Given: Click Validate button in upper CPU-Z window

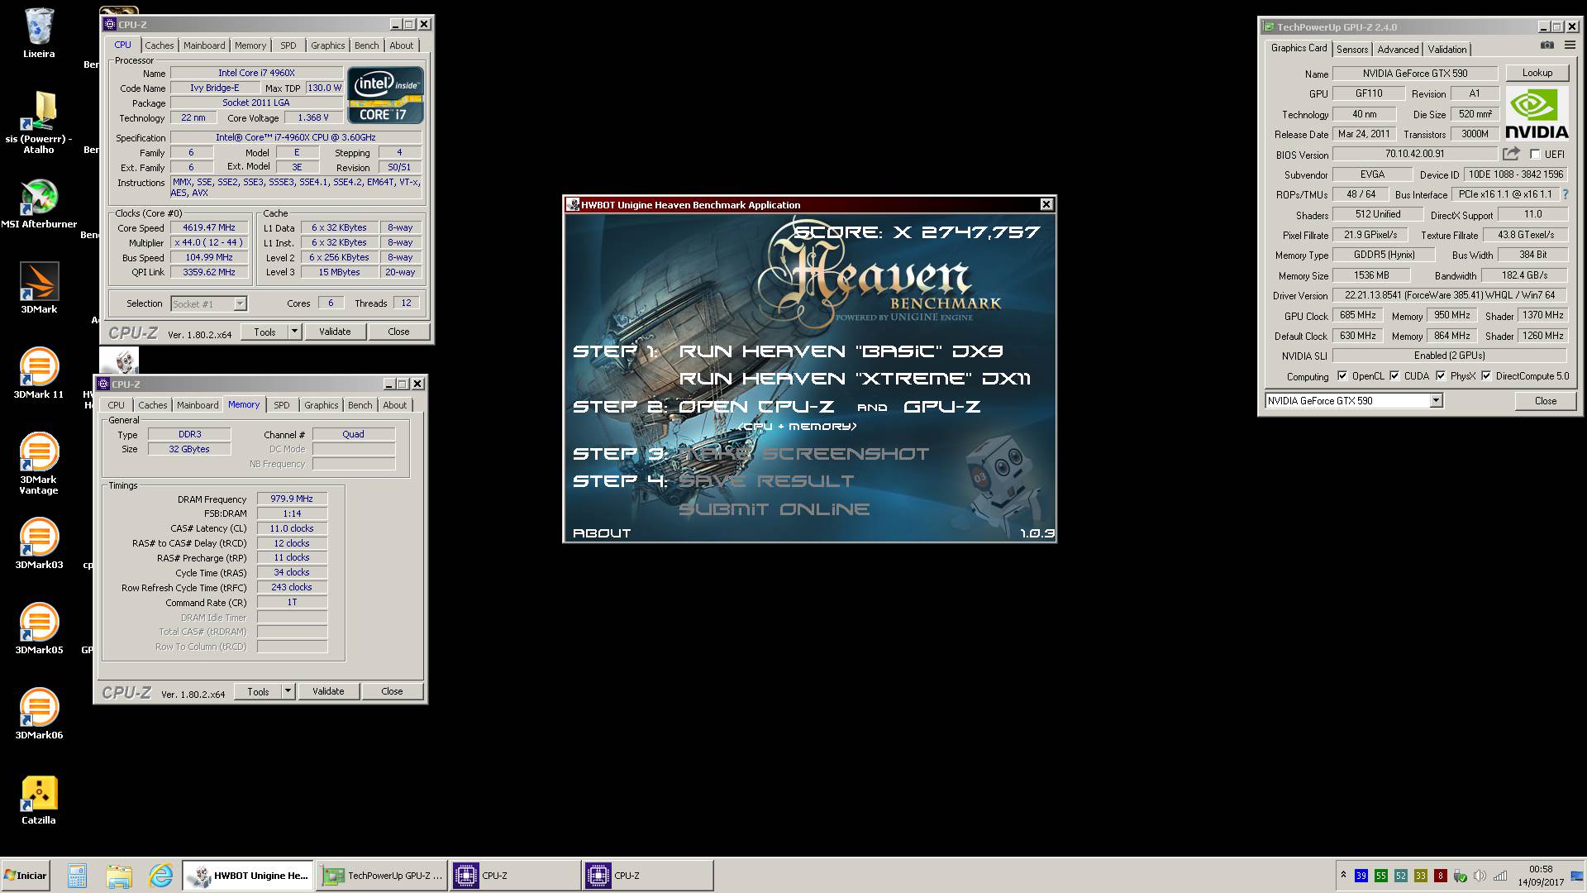Looking at the screenshot, I should [335, 332].
